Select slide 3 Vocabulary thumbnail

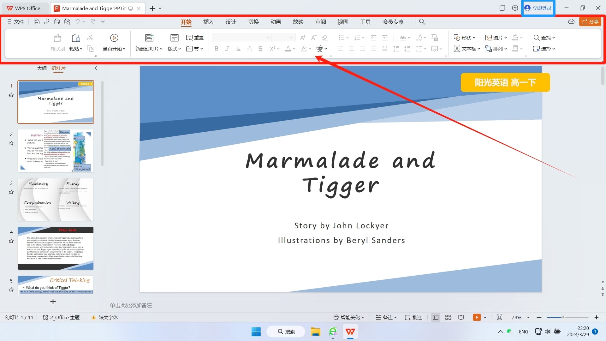tap(56, 200)
